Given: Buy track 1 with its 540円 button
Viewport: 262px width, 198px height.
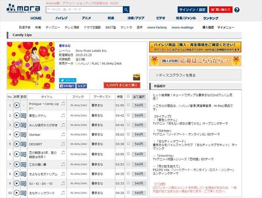Looking at the screenshot, I should click(139, 106).
